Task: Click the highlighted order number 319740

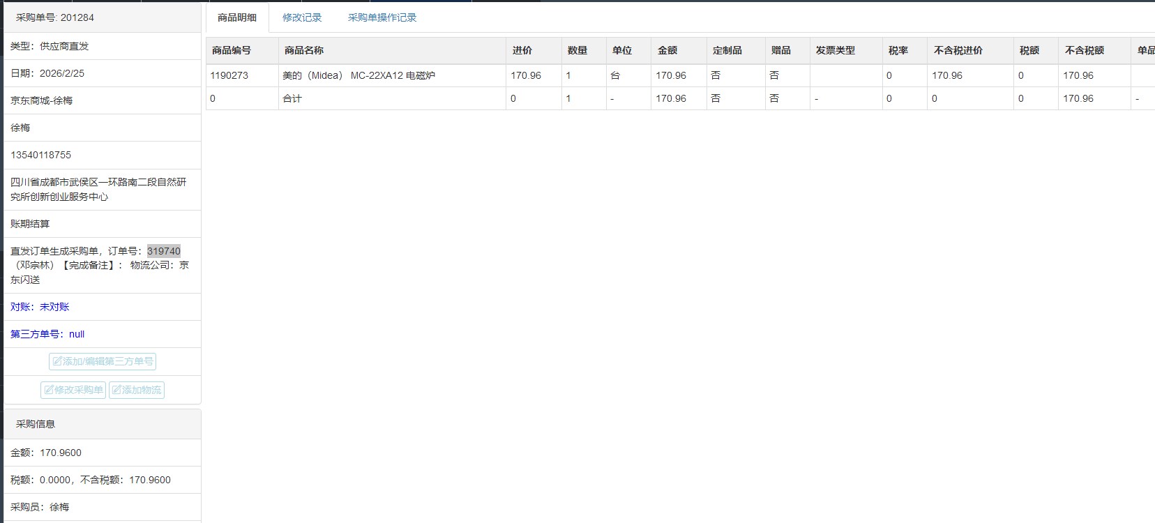Action: (x=164, y=251)
